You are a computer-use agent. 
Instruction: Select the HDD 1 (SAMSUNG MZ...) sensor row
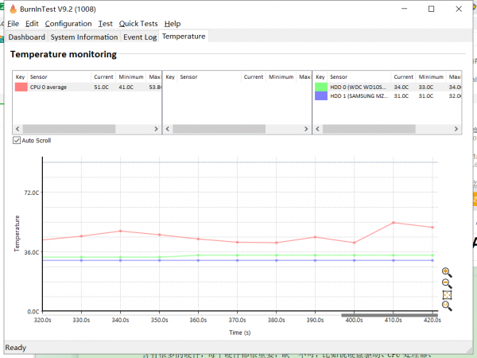click(x=387, y=96)
